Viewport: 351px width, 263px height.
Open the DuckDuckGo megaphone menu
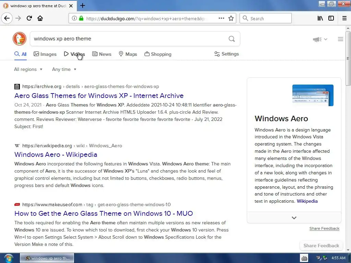320,39
